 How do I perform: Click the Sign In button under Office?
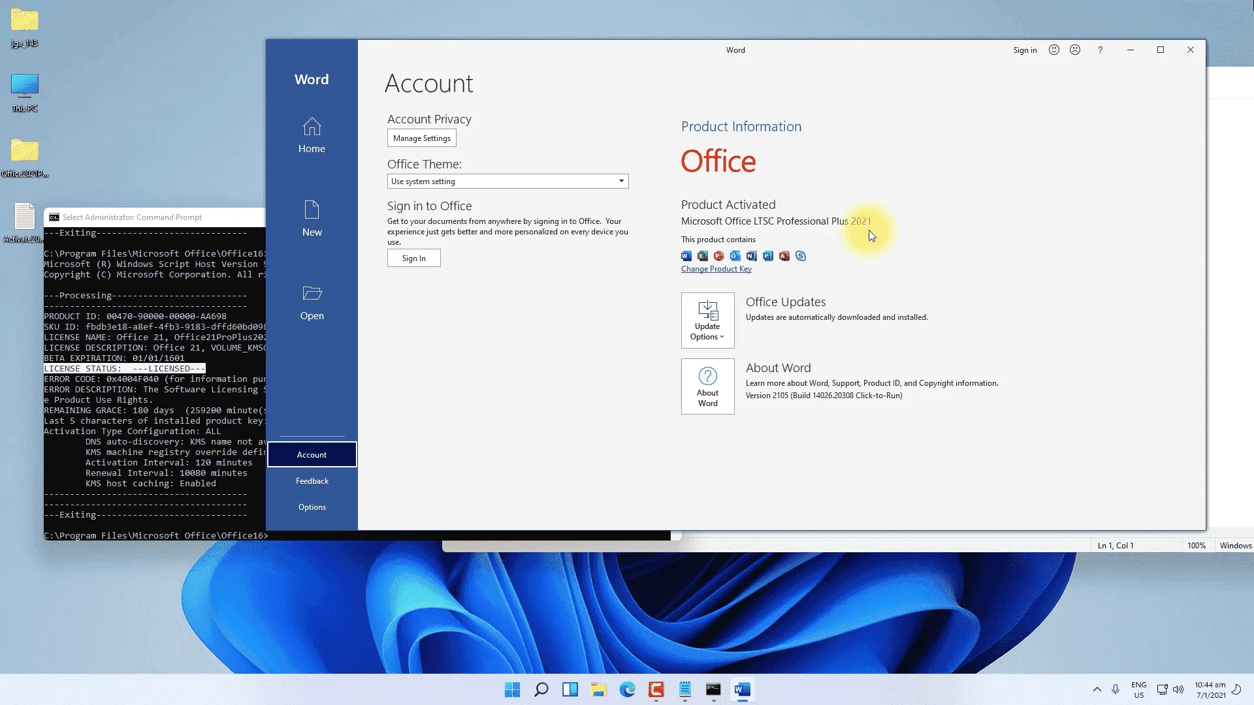413,258
